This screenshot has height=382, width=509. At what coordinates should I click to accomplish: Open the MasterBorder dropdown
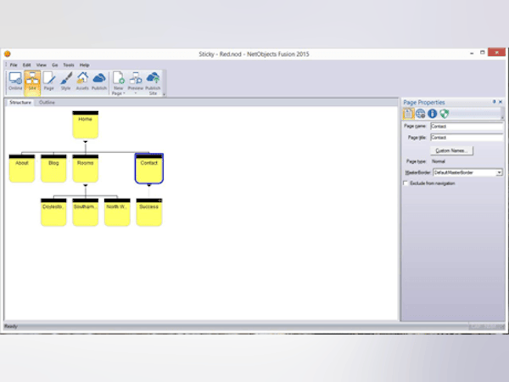pos(499,172)
